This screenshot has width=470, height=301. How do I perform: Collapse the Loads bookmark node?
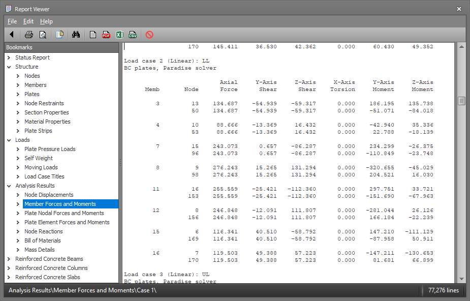click(x=9, y=140)
